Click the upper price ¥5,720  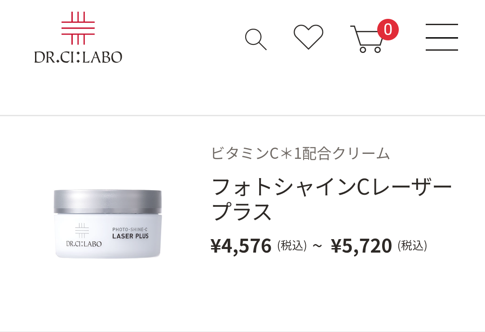click(x=361, y=246)
